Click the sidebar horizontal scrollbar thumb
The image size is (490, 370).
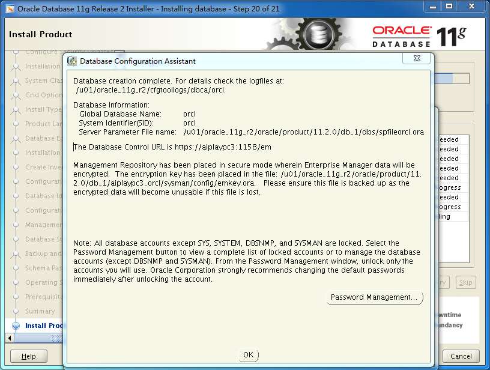point(38,338)
